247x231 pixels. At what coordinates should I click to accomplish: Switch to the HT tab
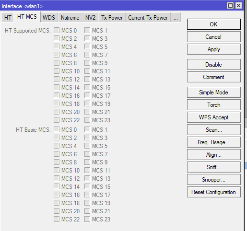(x=8, y=18)
